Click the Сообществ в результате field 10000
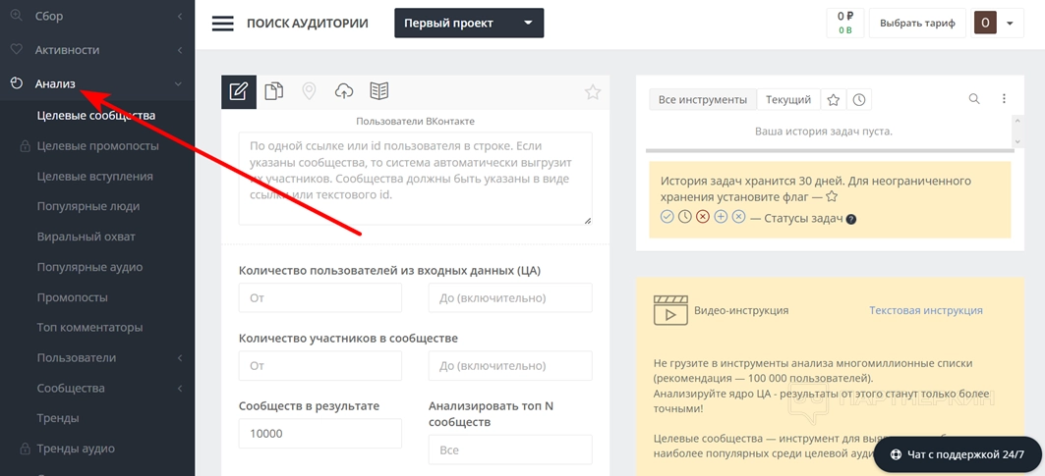Screen dimensions: 1045x476 tap(319, 434)
